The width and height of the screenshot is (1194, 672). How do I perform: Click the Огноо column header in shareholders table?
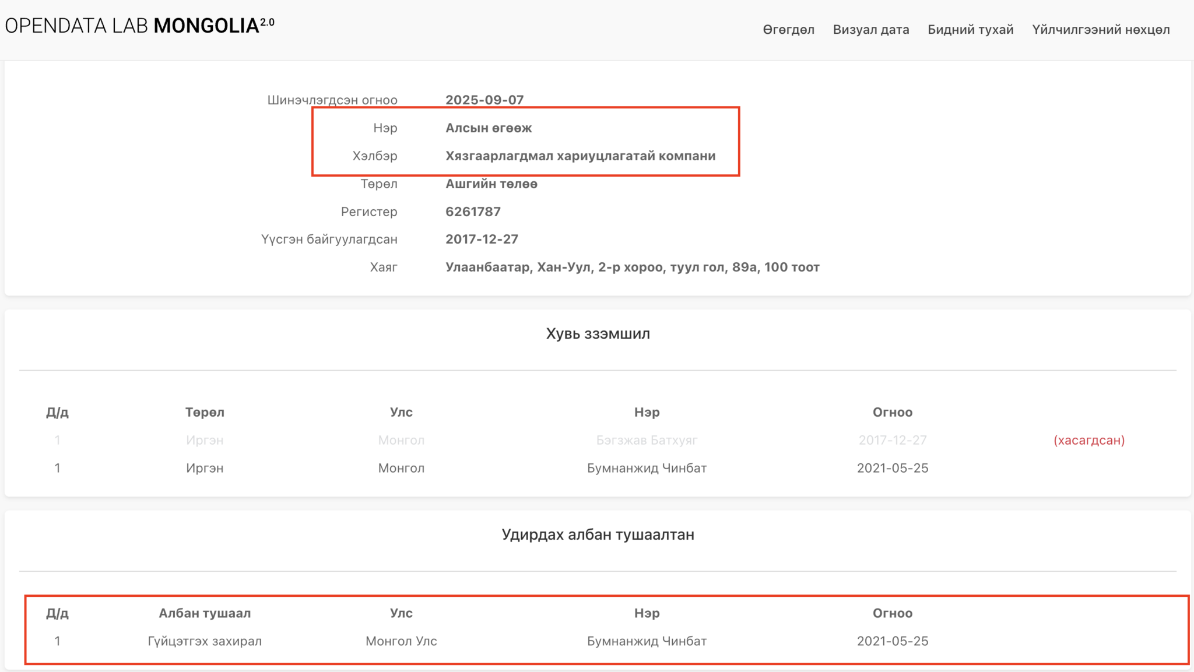pos(892,412)
